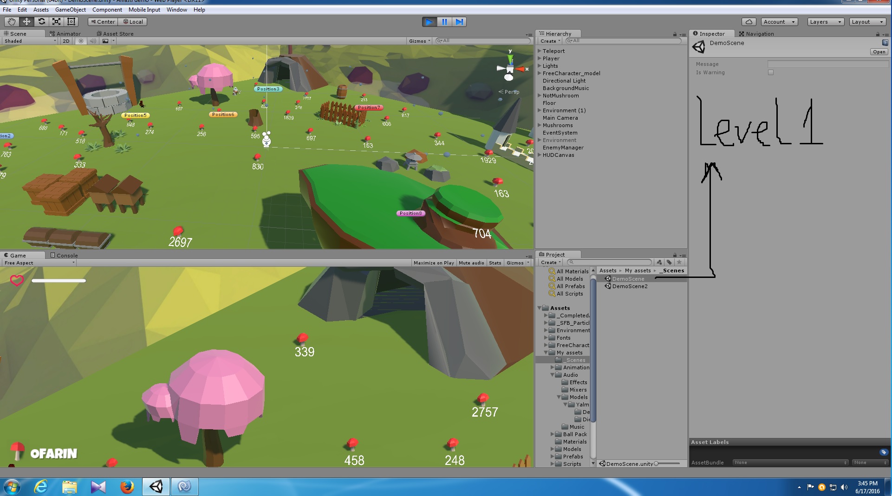The height and width of the screenshot is (496, 892).
Task: Toggle 2D view mode
Action: click(x=66, y=41)
